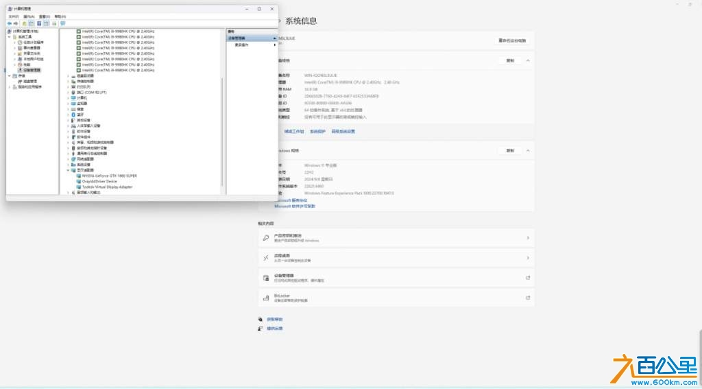
Task: Collapse the Windows 规格 section chevron
Action: click(x=528, y=150)
